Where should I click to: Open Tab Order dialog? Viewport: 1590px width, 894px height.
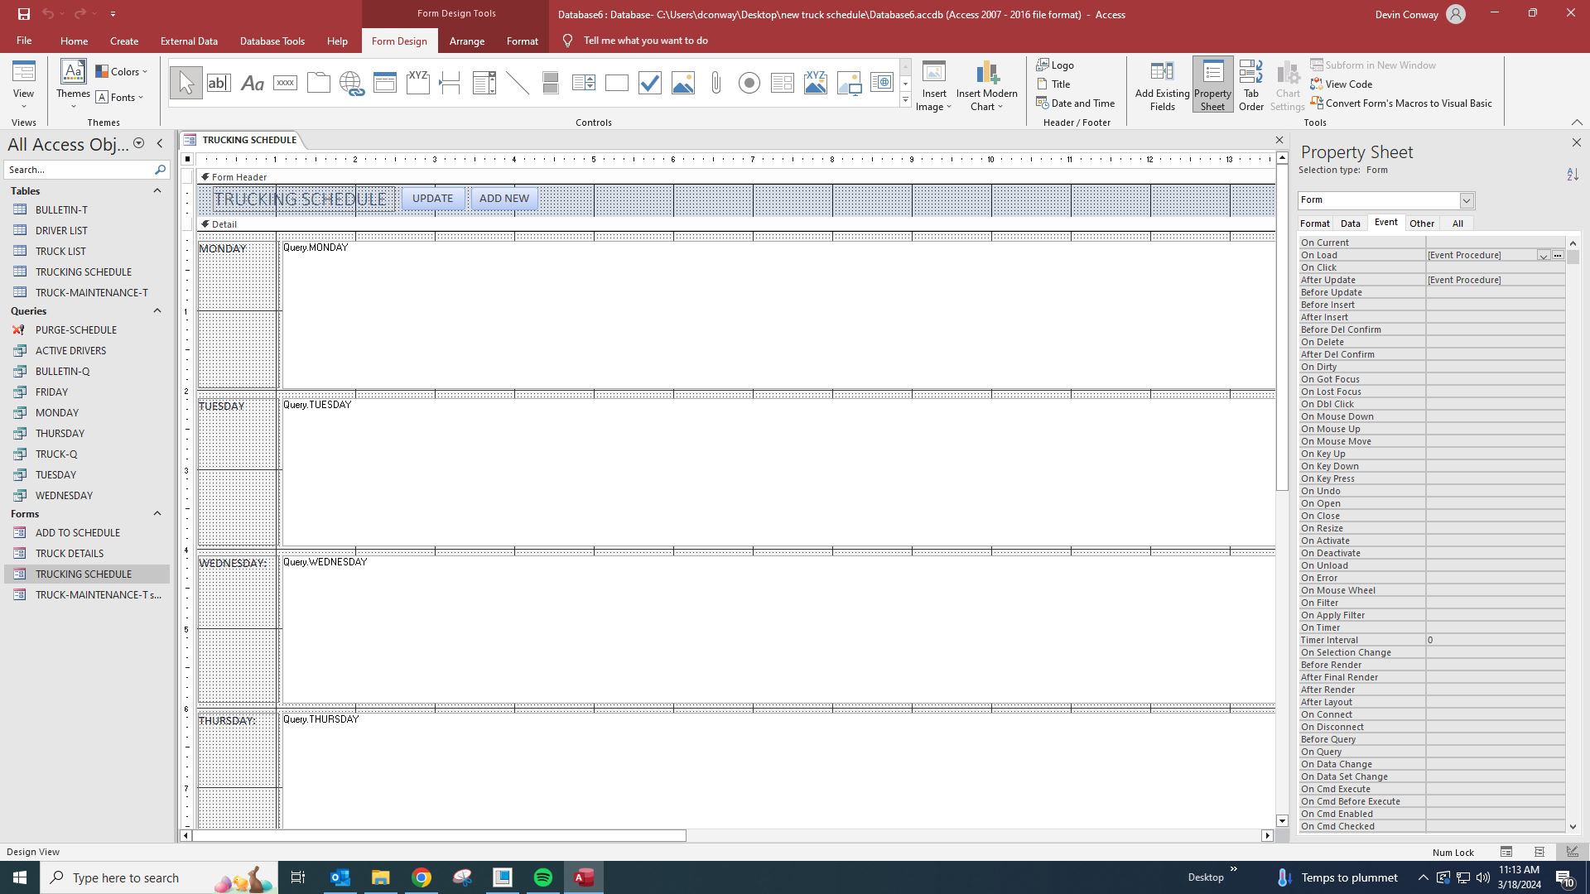pos(1250,85)
